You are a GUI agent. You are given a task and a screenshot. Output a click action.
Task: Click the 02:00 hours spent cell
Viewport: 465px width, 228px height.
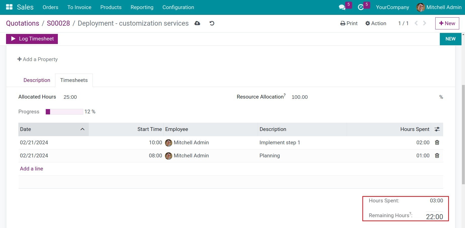pyautogui.click(x=423, y=143)
